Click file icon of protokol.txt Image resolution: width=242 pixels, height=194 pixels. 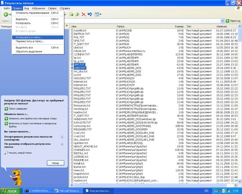tap(72, 177)
